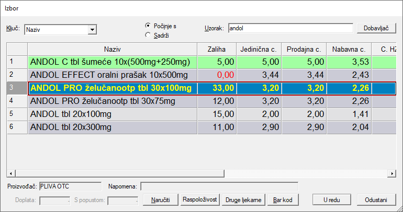Screen dimensions: 403x212
Task: Open Raspoloživost availability button
Action: pos(199,199)
